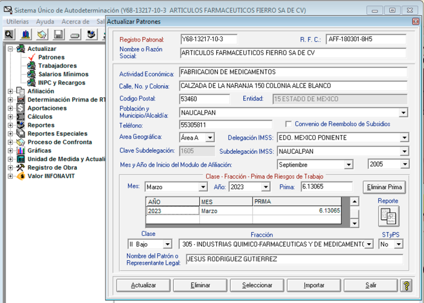Expand the Aportaciones tree node
This screenshot has height=303, width=424.
(x=10, y=108)
